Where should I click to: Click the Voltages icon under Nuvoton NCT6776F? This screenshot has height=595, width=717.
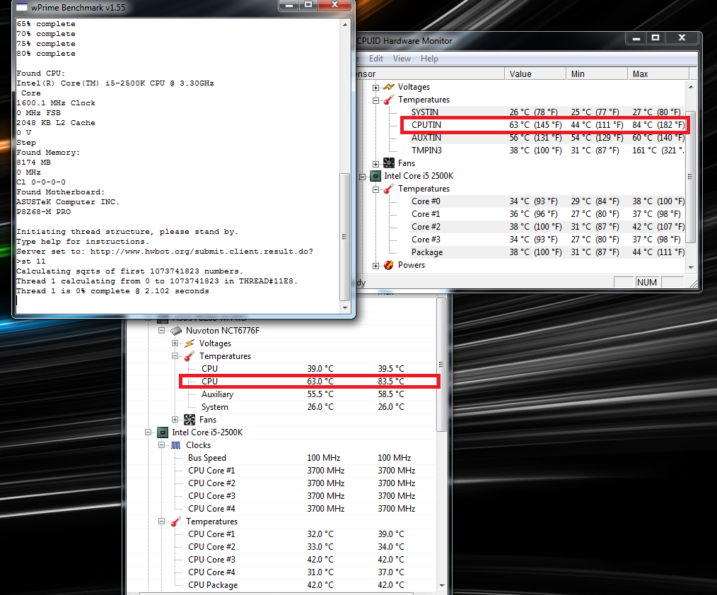[190, 343]
